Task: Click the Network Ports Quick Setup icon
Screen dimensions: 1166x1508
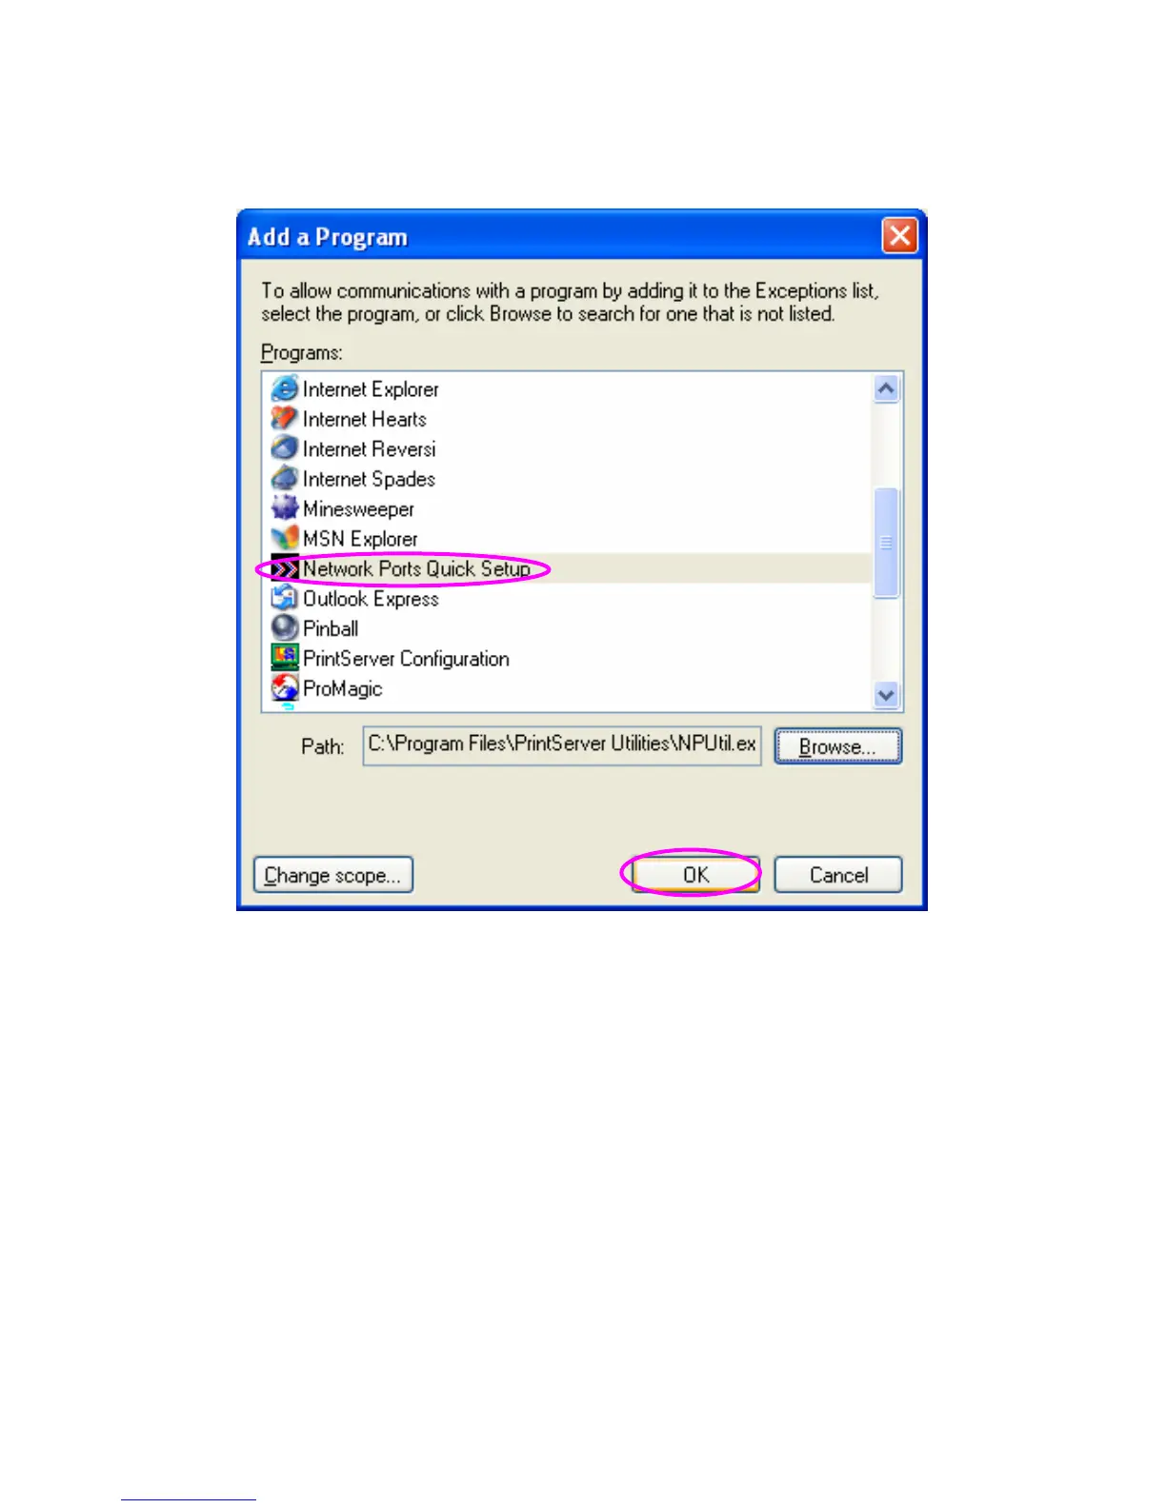Action: tap(285, 568)
